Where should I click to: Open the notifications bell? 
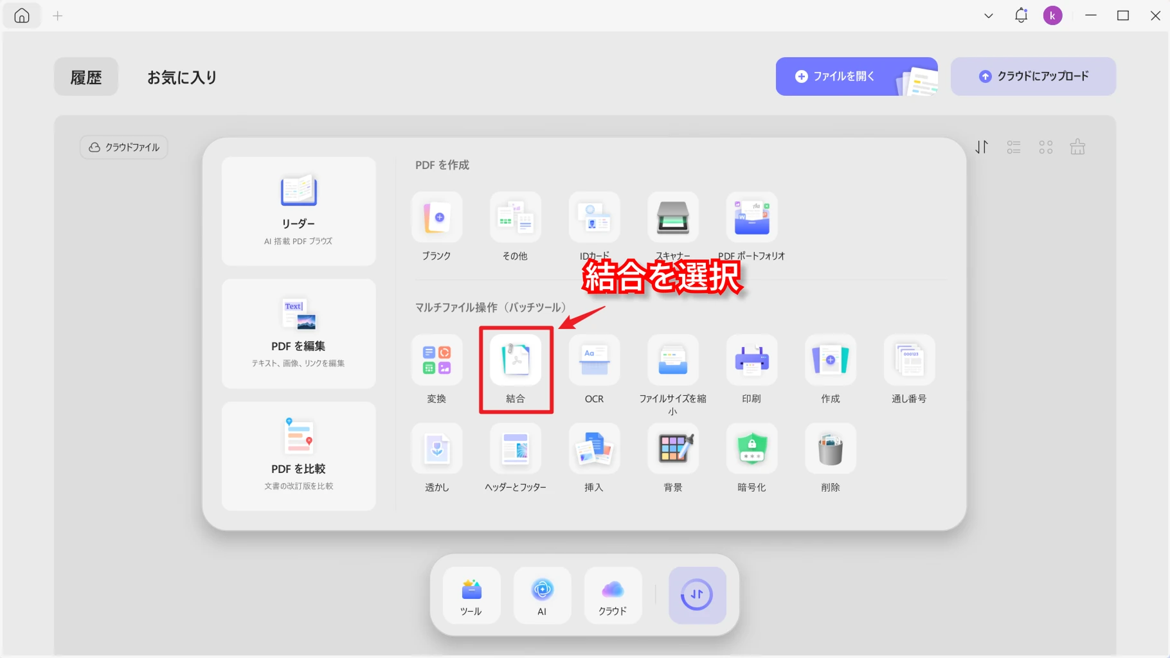(x=1021, y=15)
